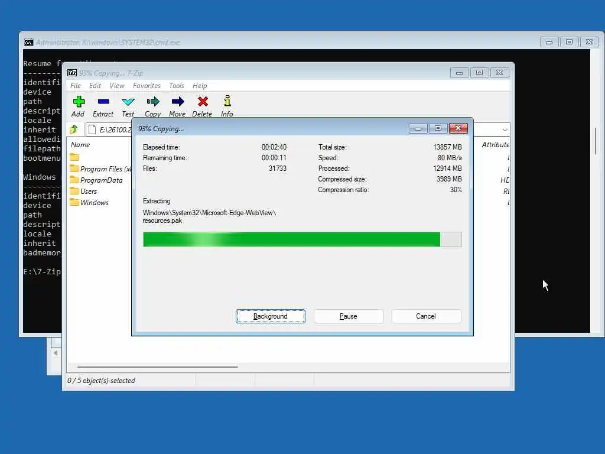605x454 pixels.
Task: Expand the address bar dropdown arrow
Action: (x=505, y=129)
